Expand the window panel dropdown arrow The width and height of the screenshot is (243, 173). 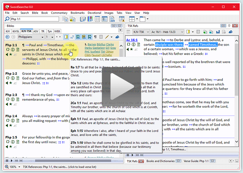click(148, 19)
